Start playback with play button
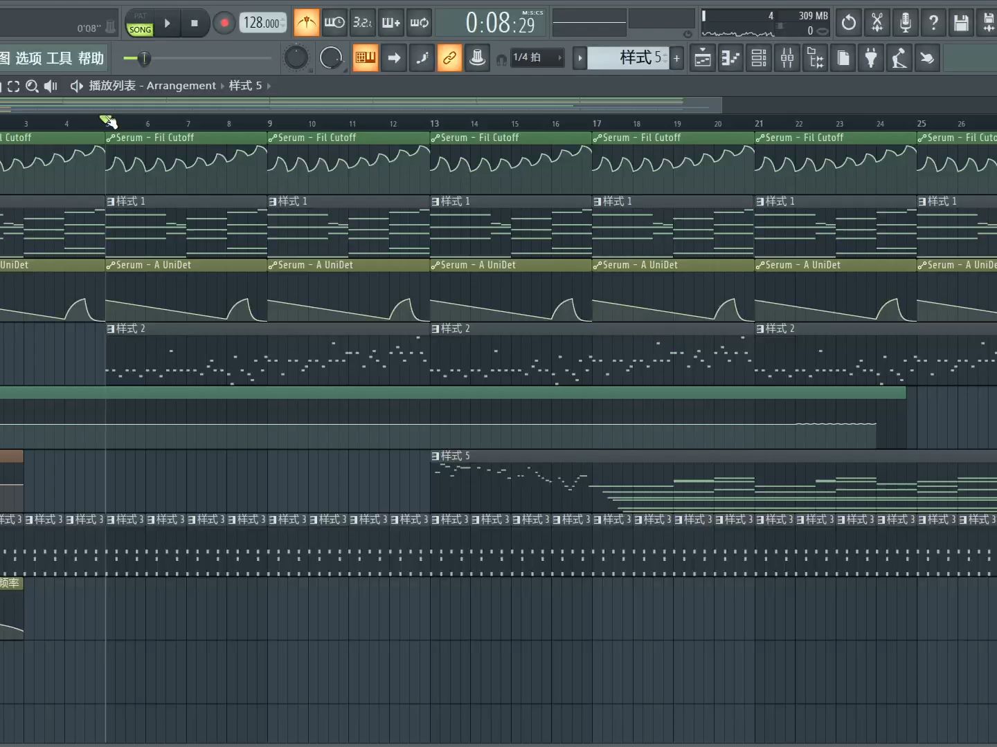The height and width of the screenshot is (747, 997). click(167, 23)
